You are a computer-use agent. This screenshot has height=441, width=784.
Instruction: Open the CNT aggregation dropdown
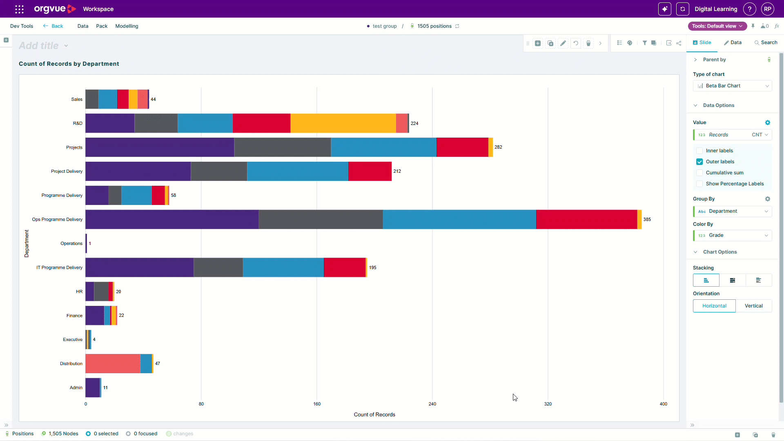[760, 135]
